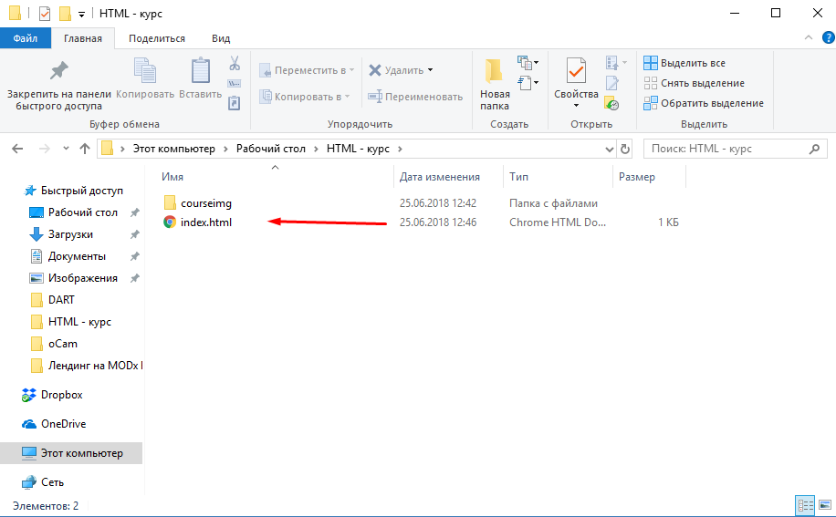Click New folder icon in title bar toolbar
836x517 pixels.
[65, 14]
